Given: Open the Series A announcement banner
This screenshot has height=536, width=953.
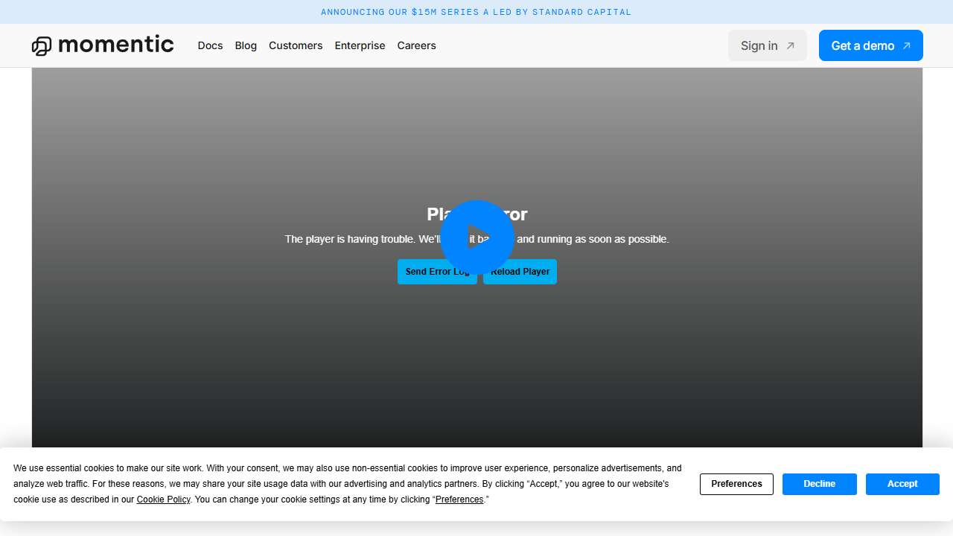Looking at the screenshot, I should (476, 12).
